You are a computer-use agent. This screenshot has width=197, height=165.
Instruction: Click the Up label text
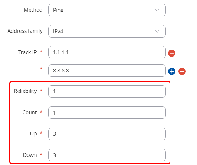click(x=33, y=134)
